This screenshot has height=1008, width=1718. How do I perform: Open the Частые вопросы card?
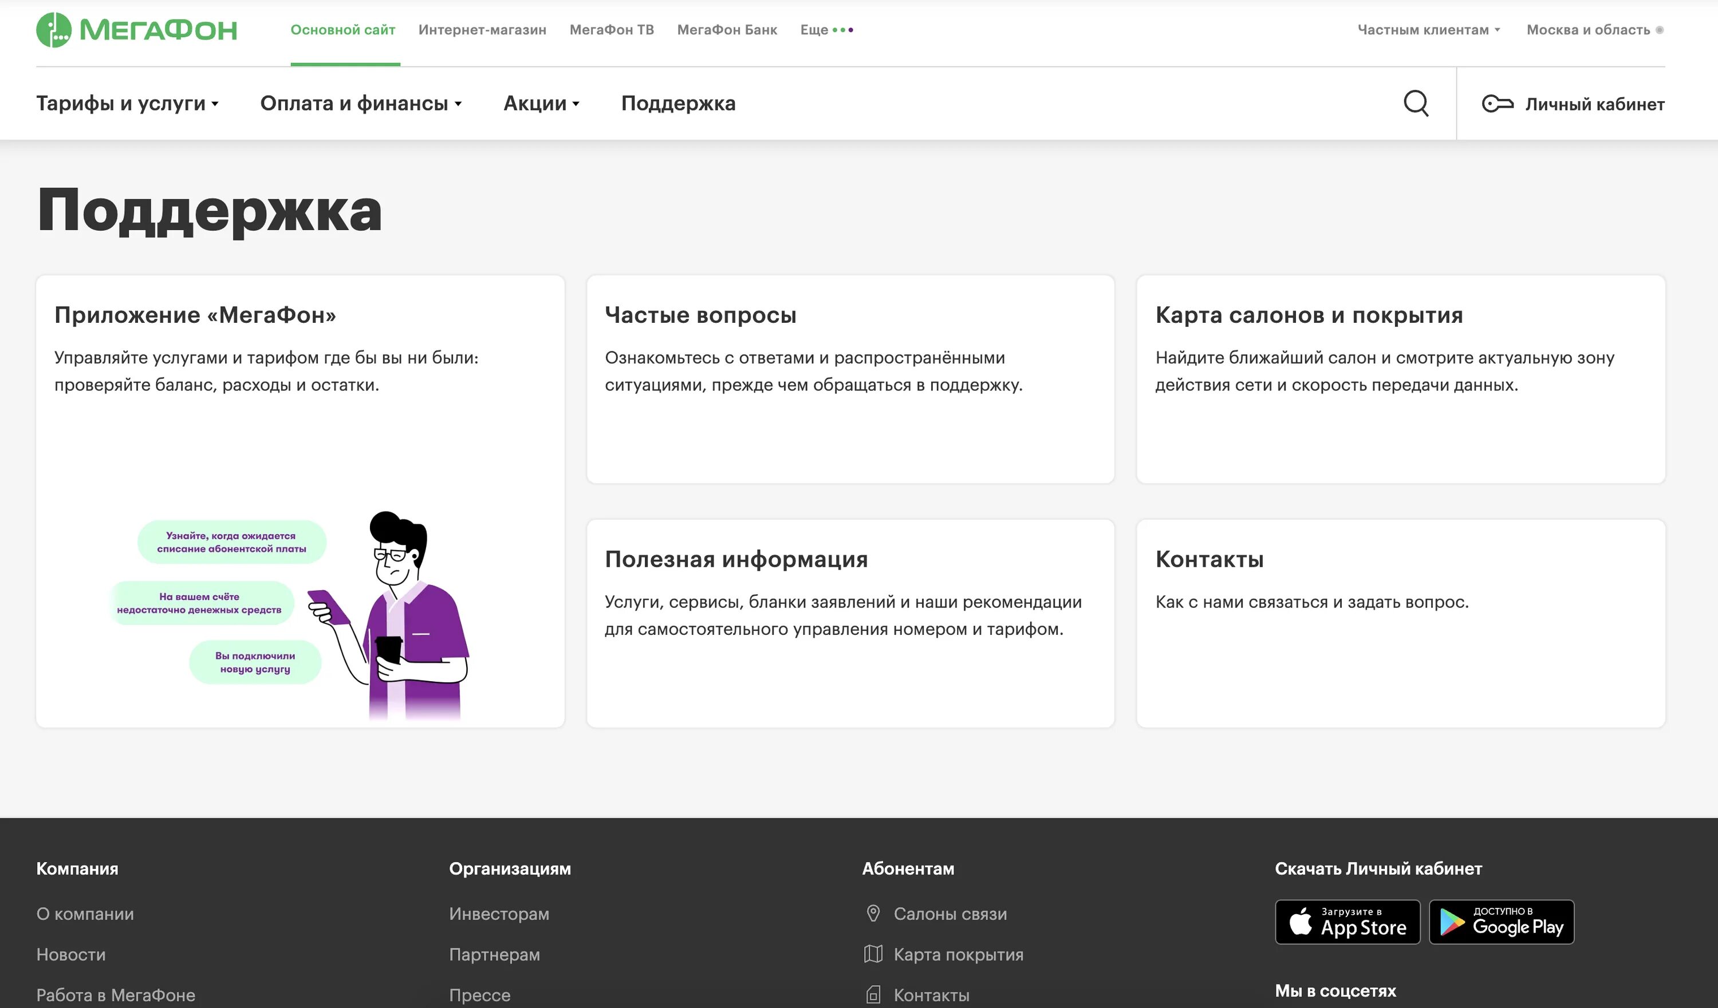tap(850, 379)
